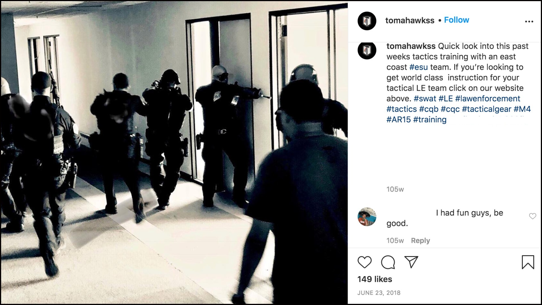Image resolution: width=542 pixels, height=305 pixels.
Task: Open tomahawkss username in header
Action: pyautogui.click(x=410, y=20)
